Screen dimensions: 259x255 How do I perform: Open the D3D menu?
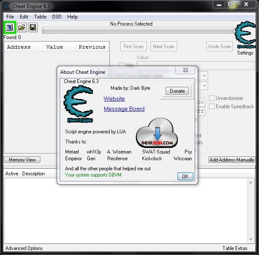pos(57,17)
